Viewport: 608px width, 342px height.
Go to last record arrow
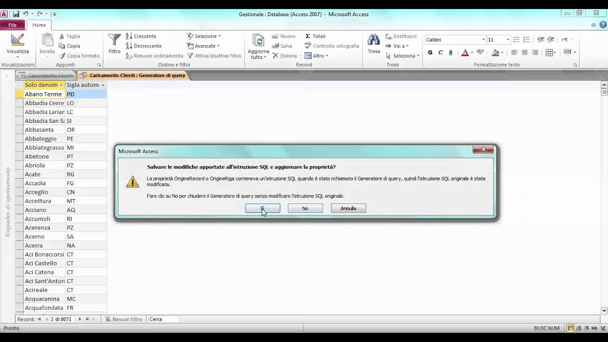(x=87, y=319)
